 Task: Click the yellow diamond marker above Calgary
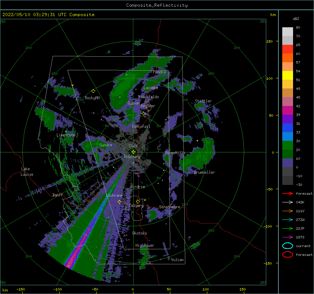138,201
